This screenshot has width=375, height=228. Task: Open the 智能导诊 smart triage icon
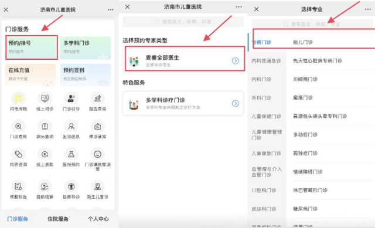pos(71,186)
